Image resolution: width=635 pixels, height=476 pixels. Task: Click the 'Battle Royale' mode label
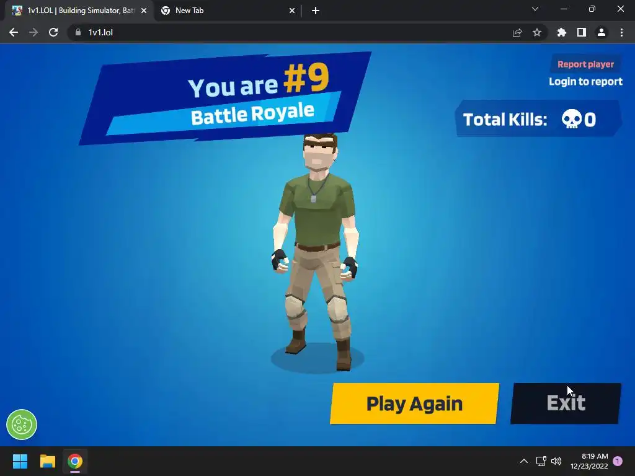tap(252, 114)
